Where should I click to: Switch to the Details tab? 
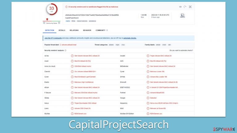tap(62, 30)
